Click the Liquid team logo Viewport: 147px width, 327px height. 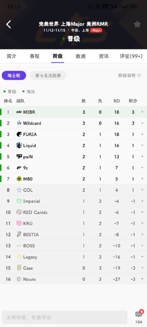coord(19,146)
